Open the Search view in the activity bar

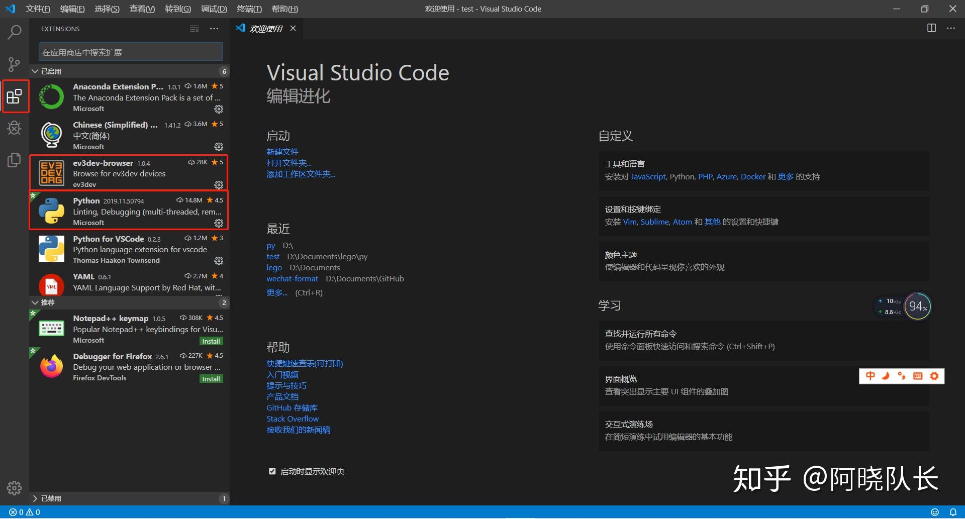(x=14, y=32)
